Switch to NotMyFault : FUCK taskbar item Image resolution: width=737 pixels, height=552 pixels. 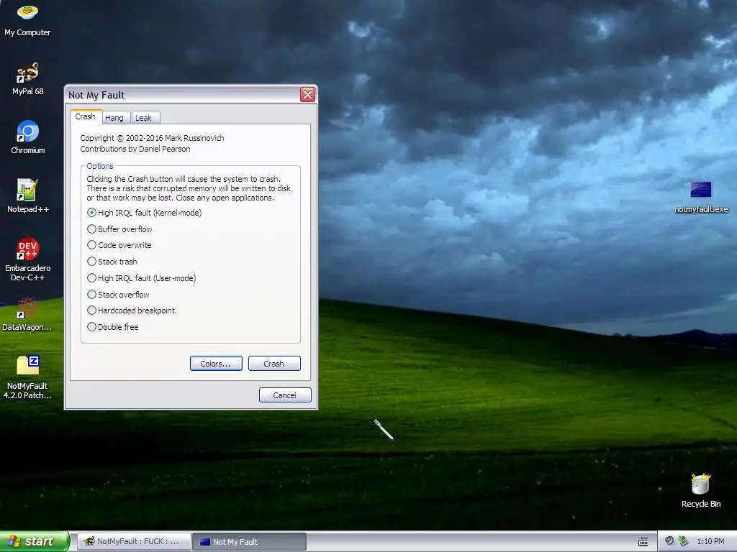tap(134, 541)
